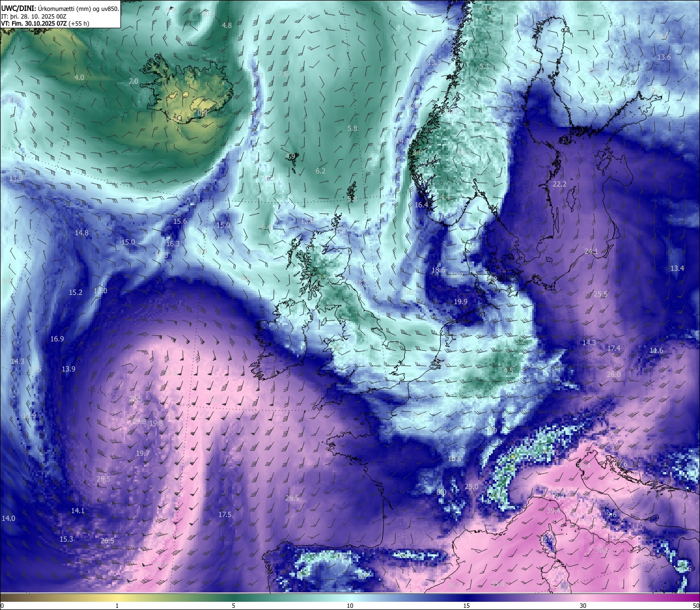Click the 13.6 value in the upper right
The image size is (700, 610).
tap(664, 57)
